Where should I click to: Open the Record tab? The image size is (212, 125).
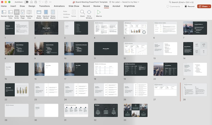(x=86, y=6)
